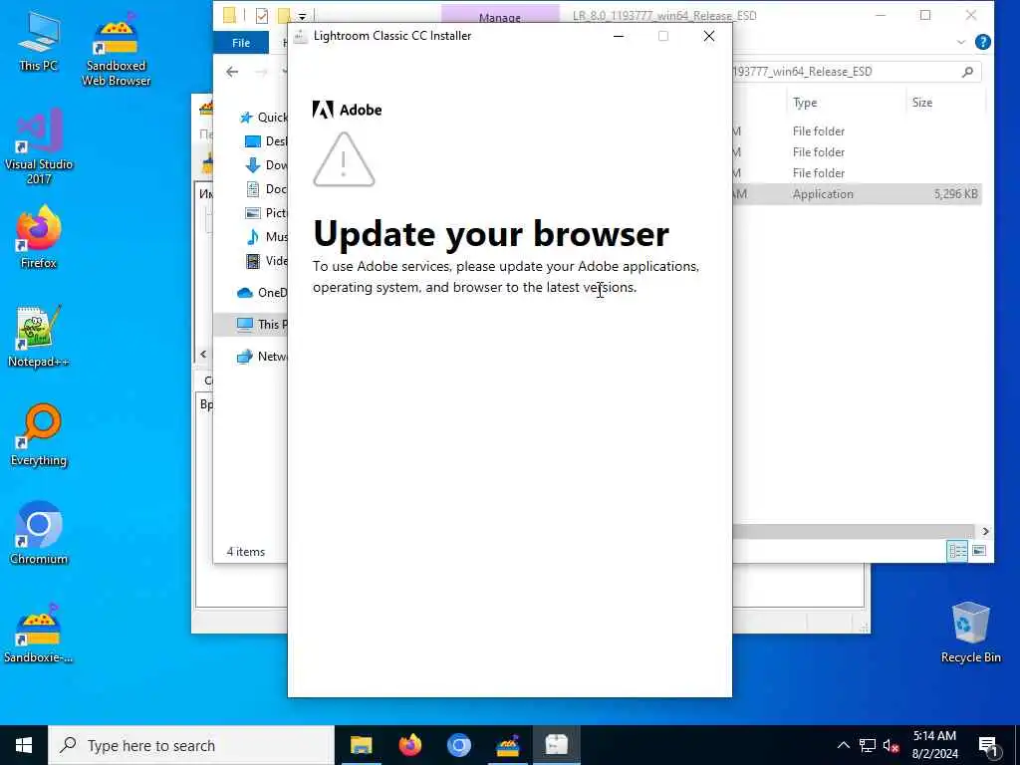Sort files by the Size column

point(944,103)
